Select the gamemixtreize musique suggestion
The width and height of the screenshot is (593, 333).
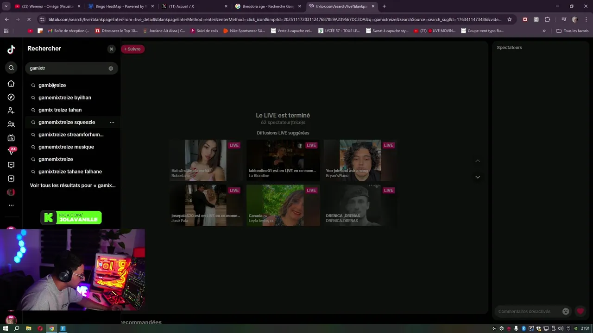coord(66,147)
